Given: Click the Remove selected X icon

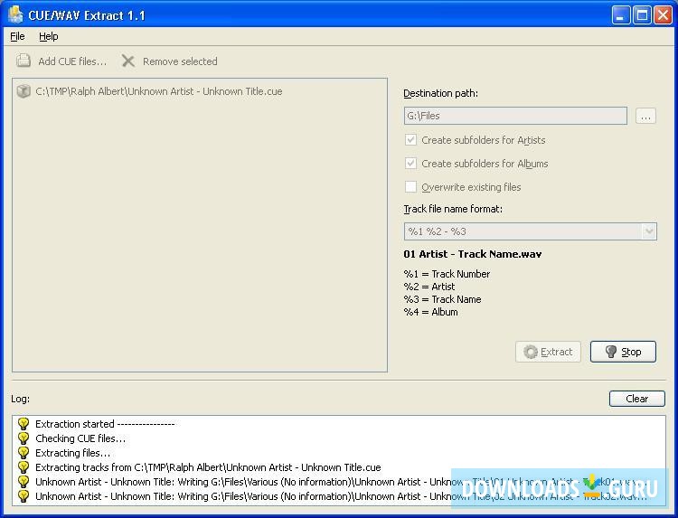Looking at the screenshot, I should coord(128,61).
